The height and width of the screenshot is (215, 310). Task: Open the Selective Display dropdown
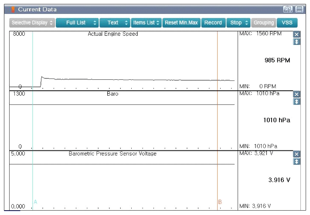32,23
